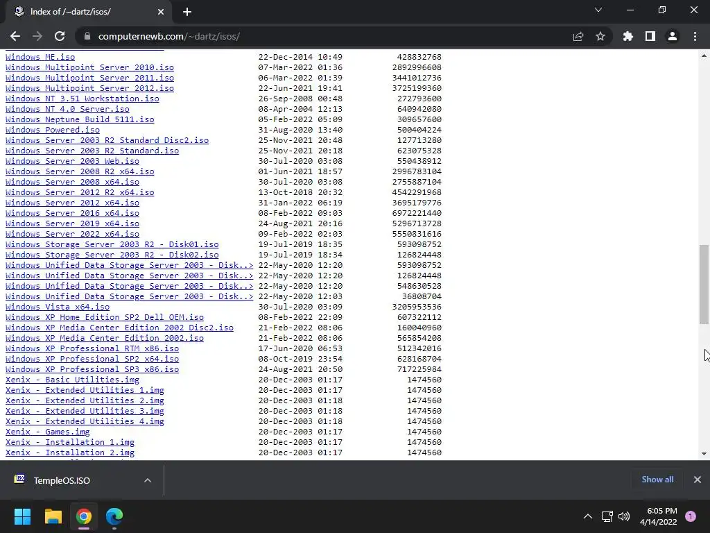Open the network icon in system tray
The height and width of the screenshot is (533, 710).
pyautogui.click(x=607, y=516)
